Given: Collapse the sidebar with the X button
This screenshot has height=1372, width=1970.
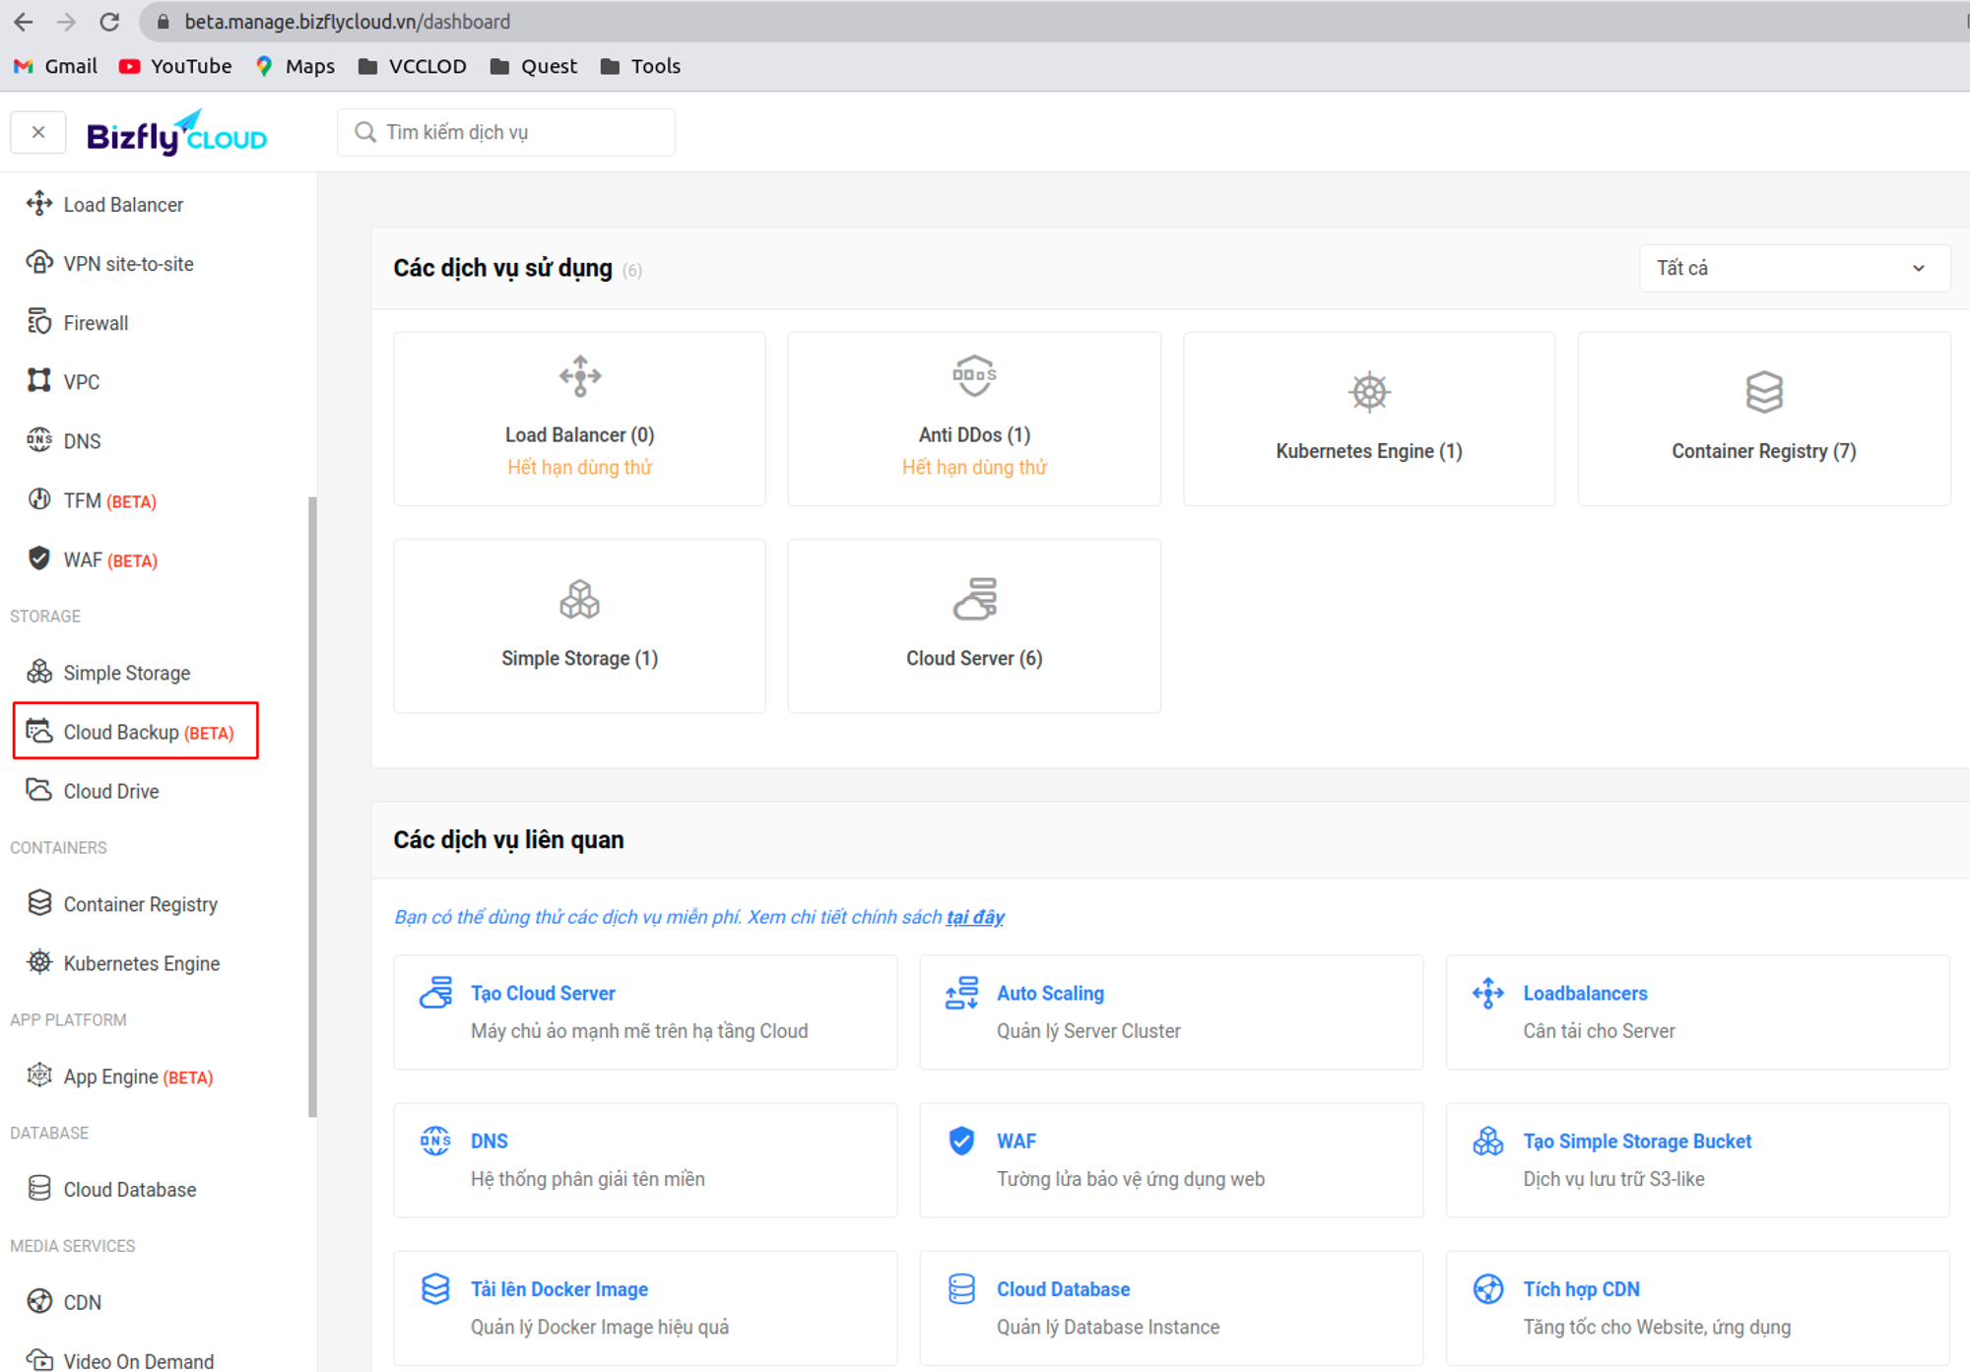Looking at the screenshot, I should pos(37,131).
